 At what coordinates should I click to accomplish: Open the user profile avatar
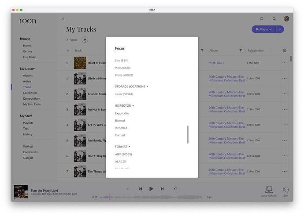point(286,19)
